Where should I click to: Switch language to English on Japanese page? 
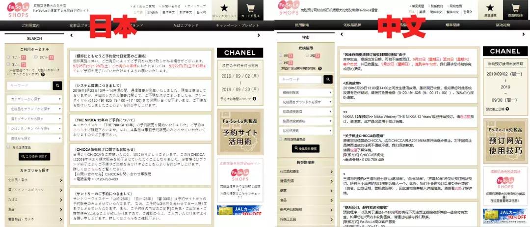(x=153, y=12)
